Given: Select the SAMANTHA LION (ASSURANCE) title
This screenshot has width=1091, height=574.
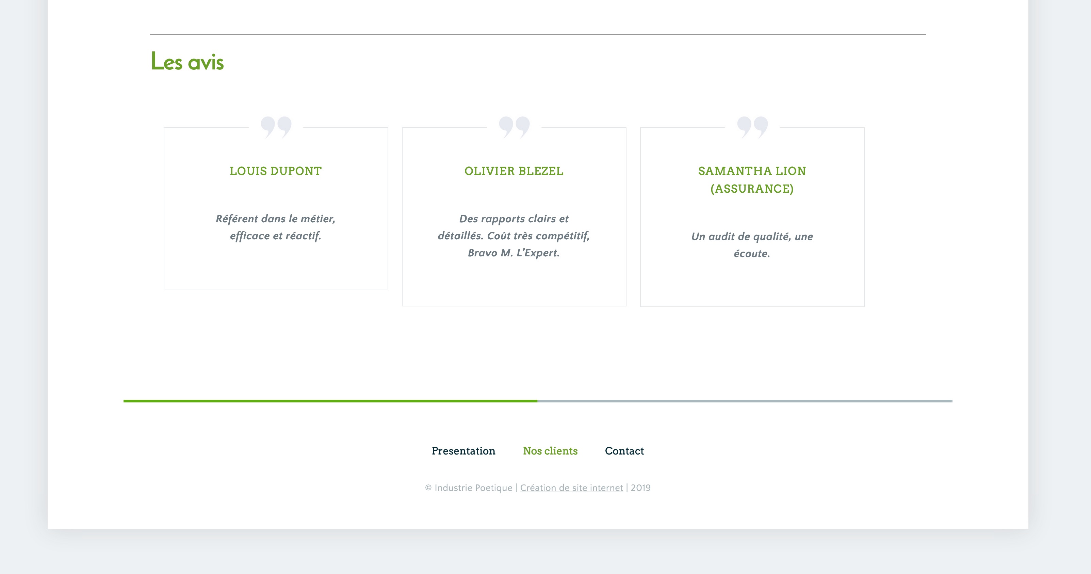Looking at the screenshot, I should (752, 180).
